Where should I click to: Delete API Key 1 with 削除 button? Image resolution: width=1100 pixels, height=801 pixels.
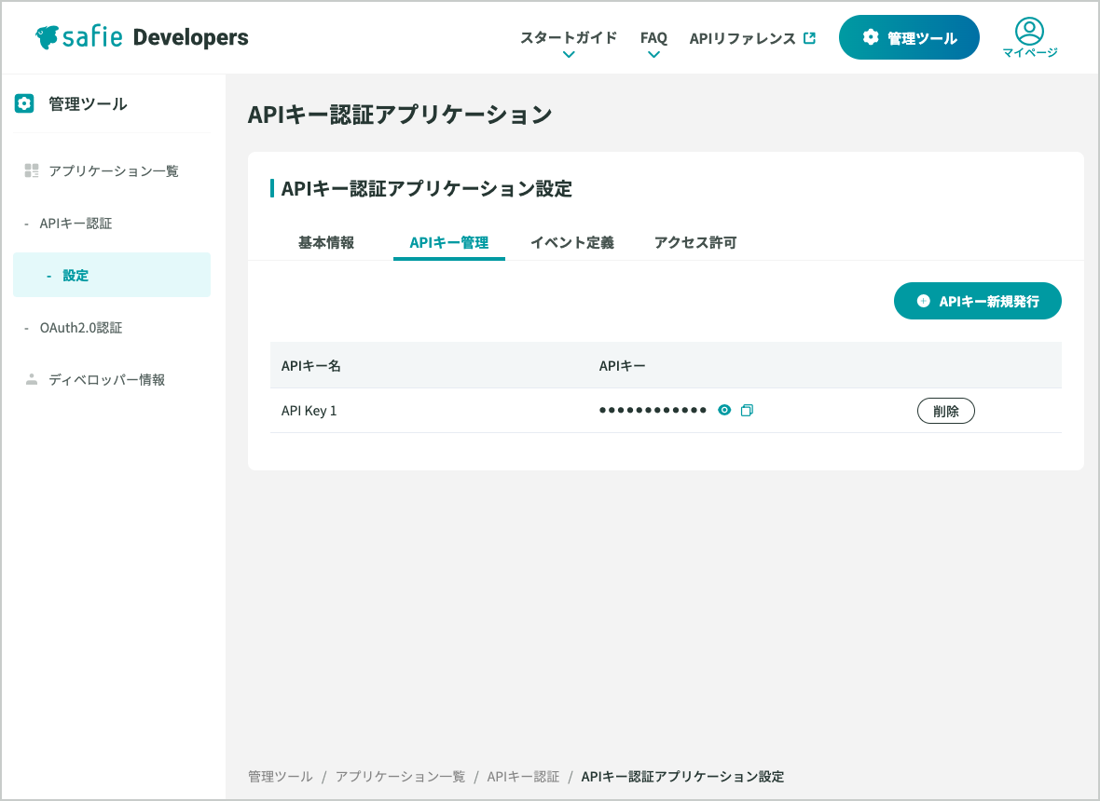[945, 411]
